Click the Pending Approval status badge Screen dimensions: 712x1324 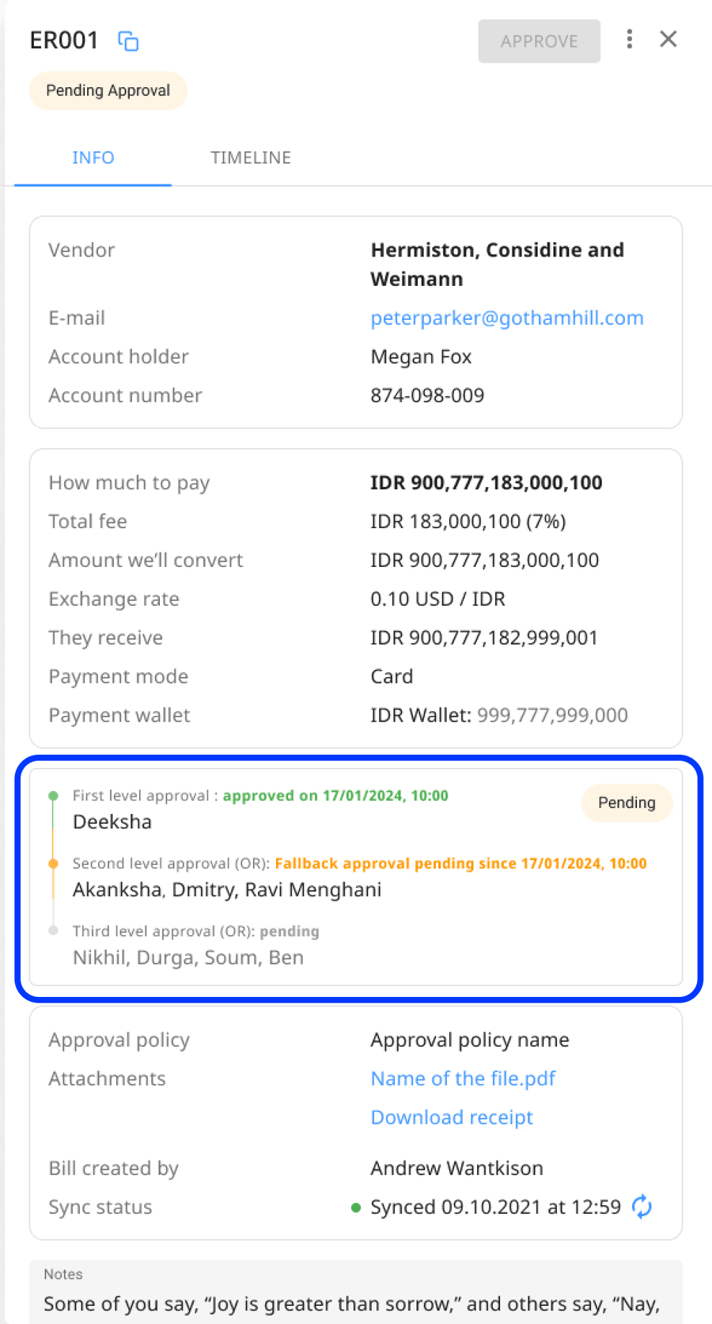[108, 90]
